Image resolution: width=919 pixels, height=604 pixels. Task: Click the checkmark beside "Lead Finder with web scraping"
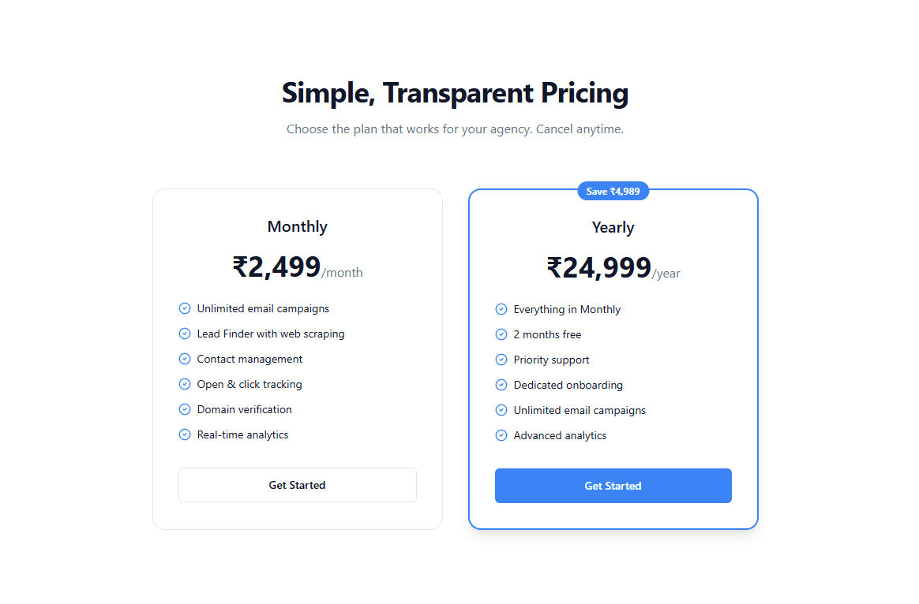point(185,334)
